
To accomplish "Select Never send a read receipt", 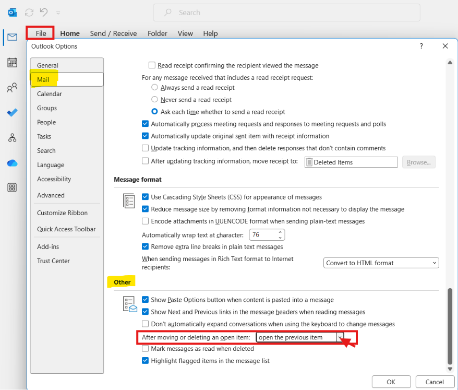I will pyautogui.click(x=154, y=99).
